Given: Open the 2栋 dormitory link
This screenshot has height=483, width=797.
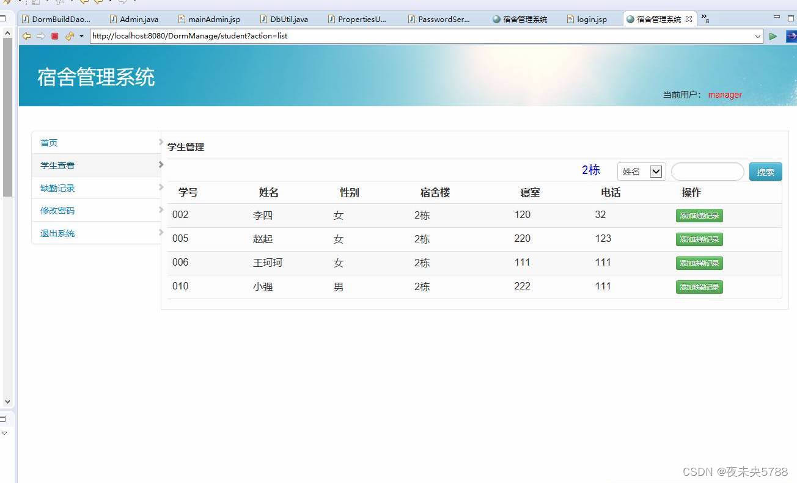Looking at the screenshot, I should (590, 171).
